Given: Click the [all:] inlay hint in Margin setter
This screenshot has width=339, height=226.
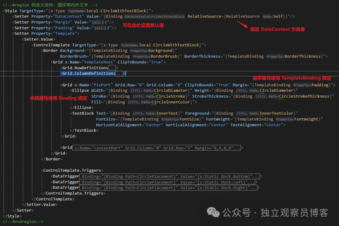Looking at the screenshot, I should [98, 22].
